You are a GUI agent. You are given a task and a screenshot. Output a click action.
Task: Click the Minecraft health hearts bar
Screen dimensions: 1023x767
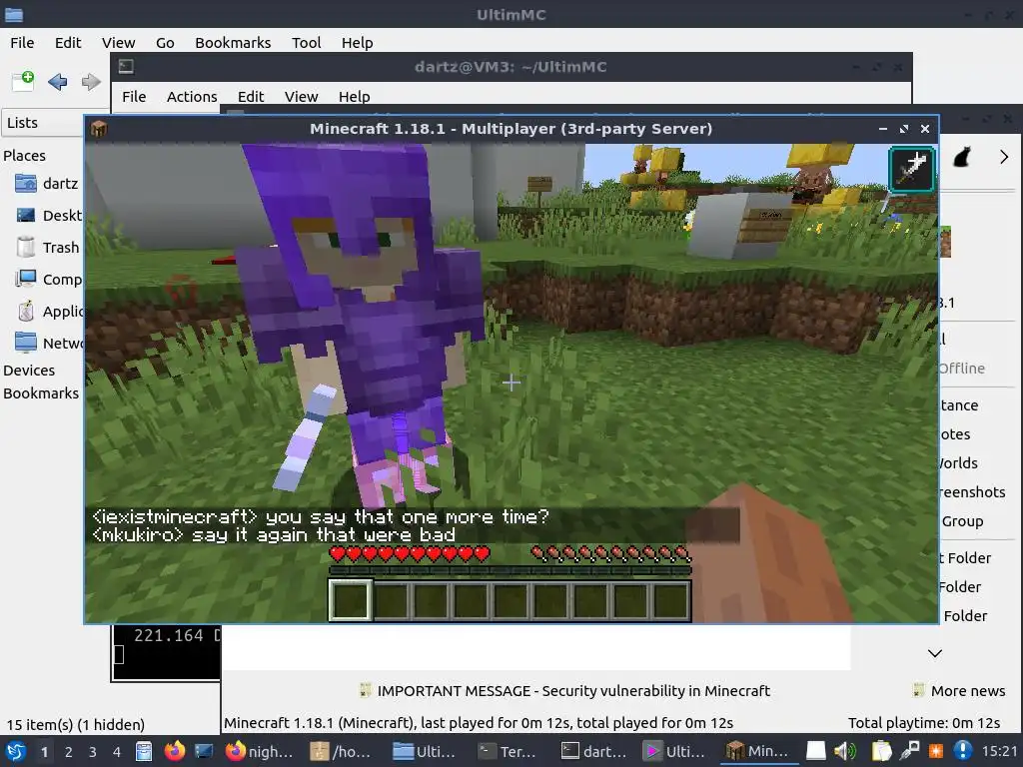click(x=410, y=554)
